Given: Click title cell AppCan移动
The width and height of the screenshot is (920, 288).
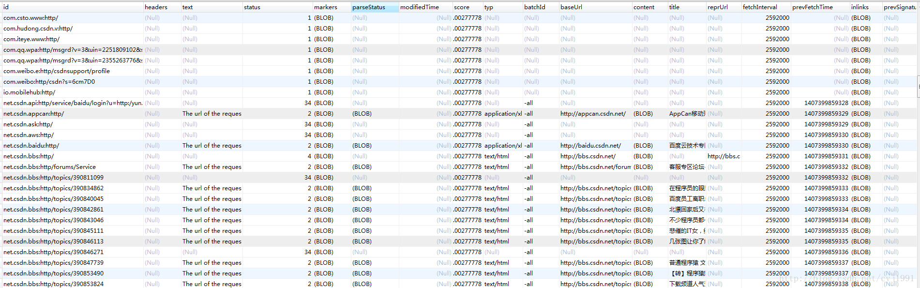Looking at the screenshot, I should point(687,114).
